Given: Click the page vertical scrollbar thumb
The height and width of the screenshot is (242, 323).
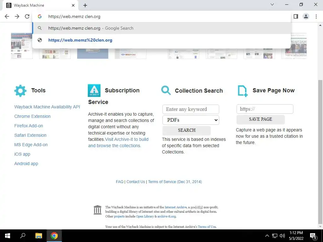Looking at the screenshot, I should 320,152.
